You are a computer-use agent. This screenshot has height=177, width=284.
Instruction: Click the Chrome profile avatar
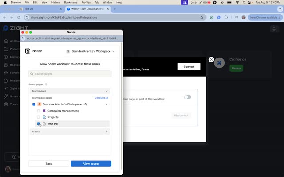click(244, 17)
